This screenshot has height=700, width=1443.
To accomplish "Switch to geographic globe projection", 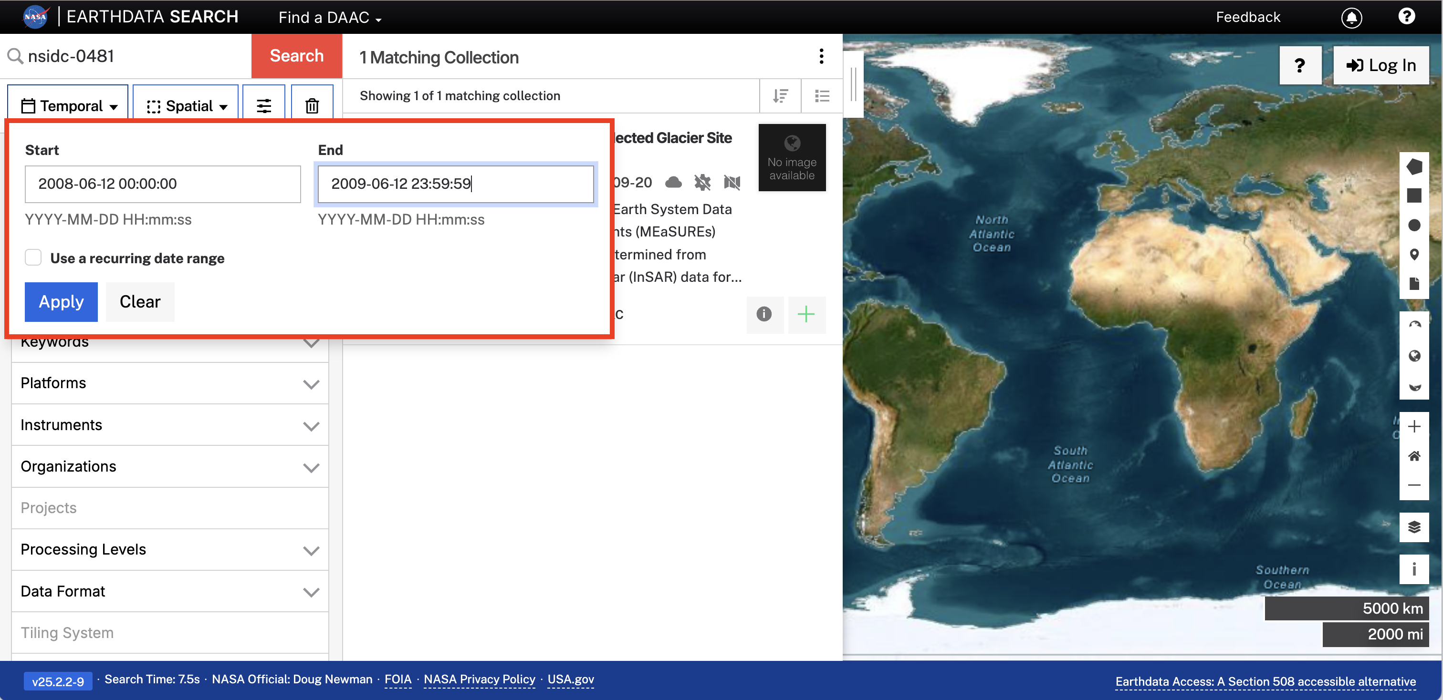I will coord(1414,356).
